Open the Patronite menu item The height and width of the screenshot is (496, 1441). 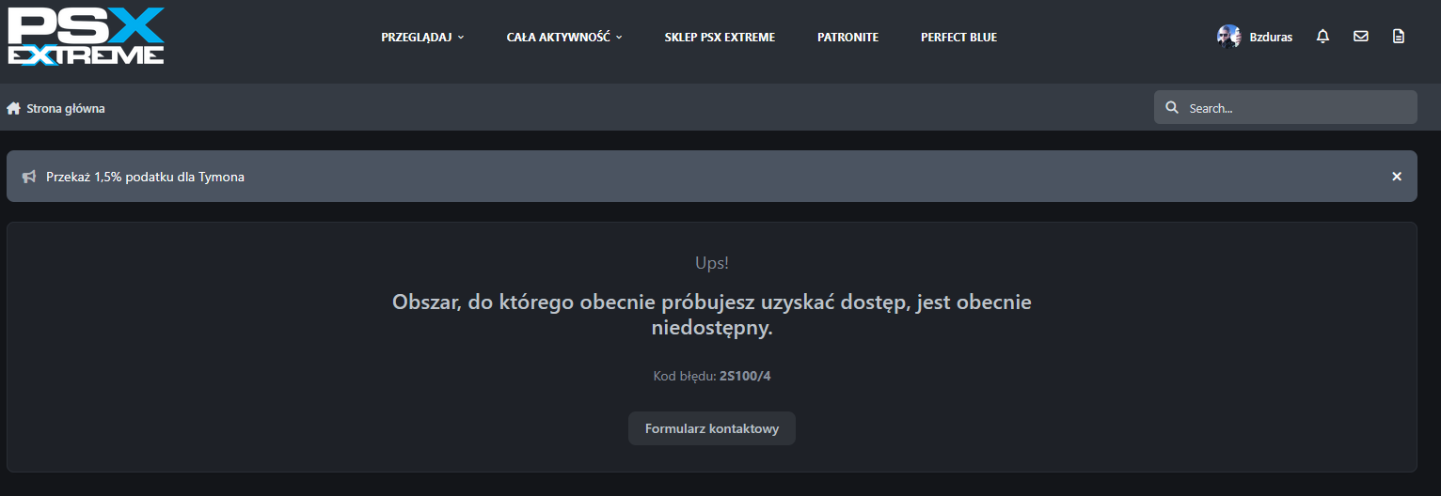(847, 38)
